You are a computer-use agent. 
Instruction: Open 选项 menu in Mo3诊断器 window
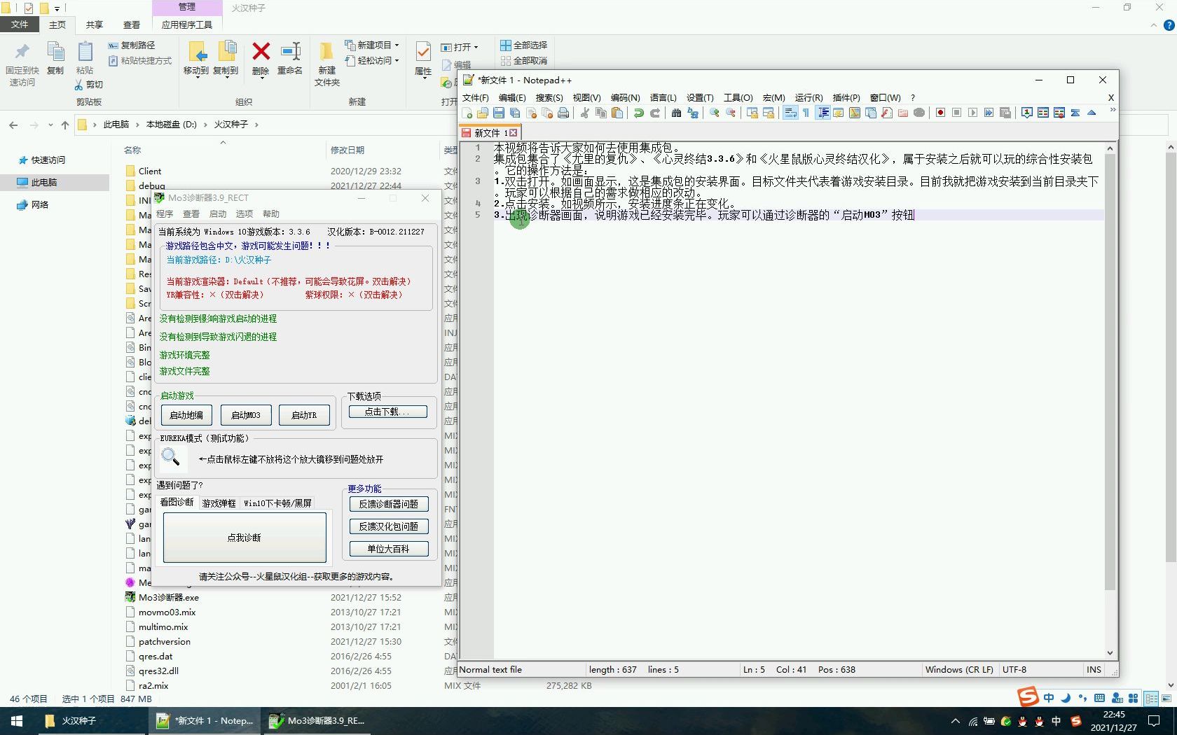coord(245,213)
